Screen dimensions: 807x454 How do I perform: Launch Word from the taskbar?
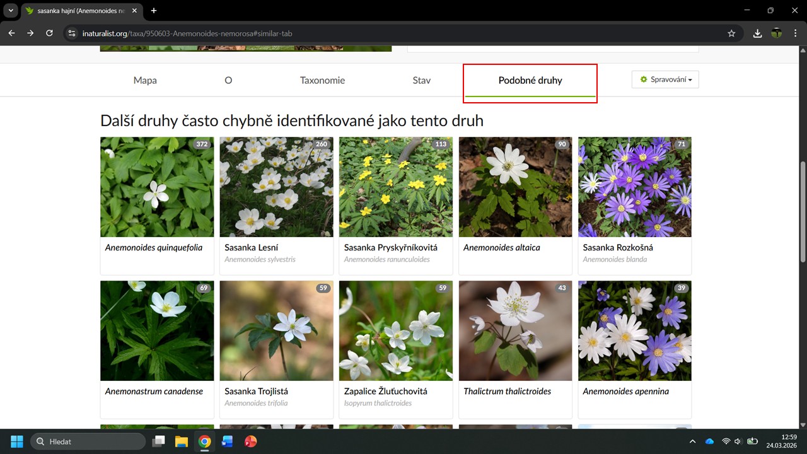pyautogui.click(x=227, y=441)
